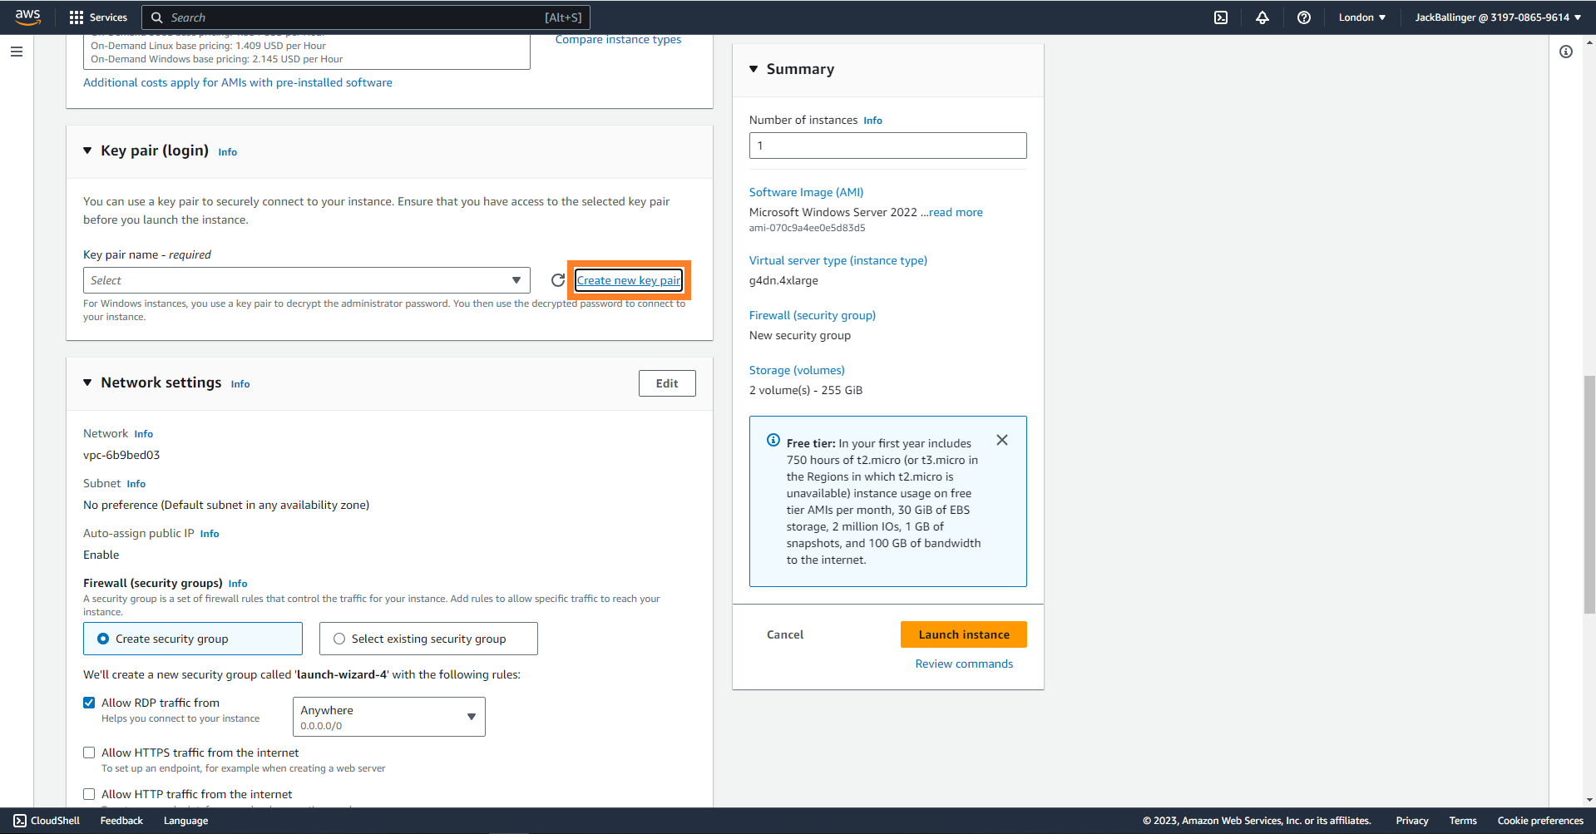Open the left hamburger navigation menu
Image resolution: width=1596 pixels, height=834 pixels.
pyautogui.click(x=17, y=52)
